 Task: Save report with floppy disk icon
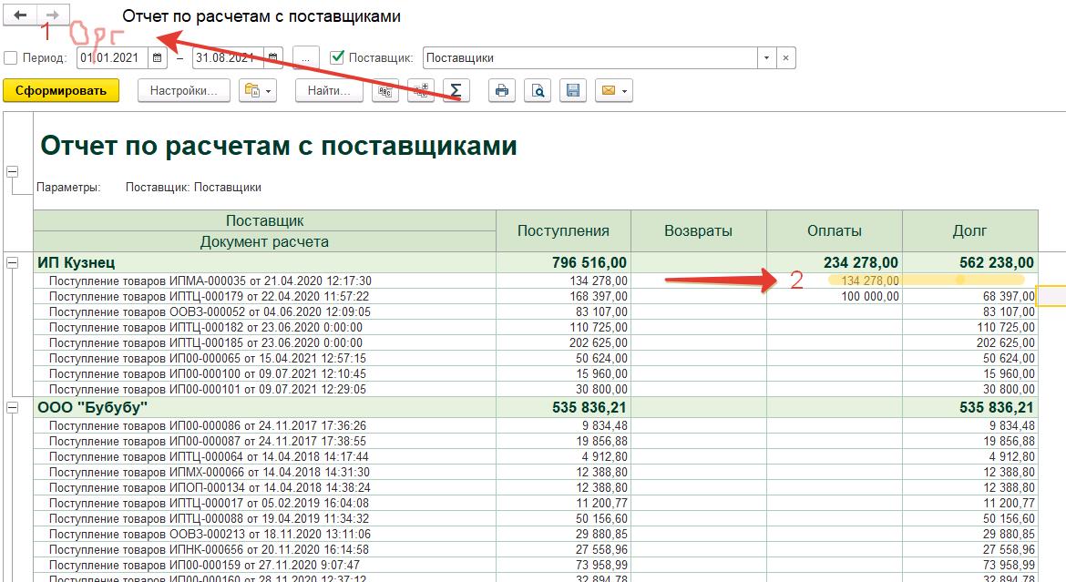[x=573, y=90]
